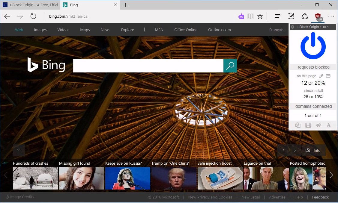The image size is (338, 203).
Task: Click the Bing logo
Action: [46, 65]
